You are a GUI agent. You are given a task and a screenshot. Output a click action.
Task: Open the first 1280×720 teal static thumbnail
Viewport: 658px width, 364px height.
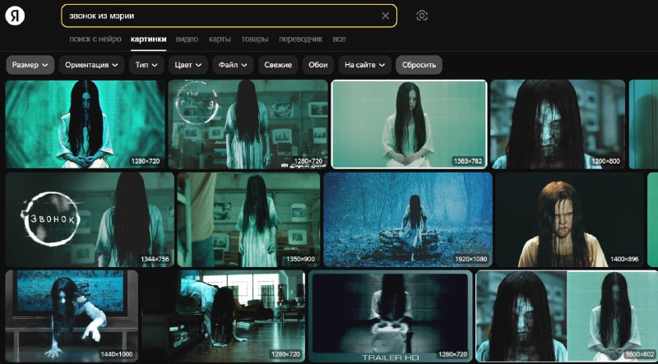point(86,124)
